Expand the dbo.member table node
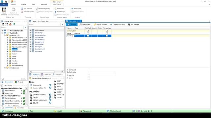Image resolution: width=211 pixels, height=118 pixels. click(x=30, y=37)
